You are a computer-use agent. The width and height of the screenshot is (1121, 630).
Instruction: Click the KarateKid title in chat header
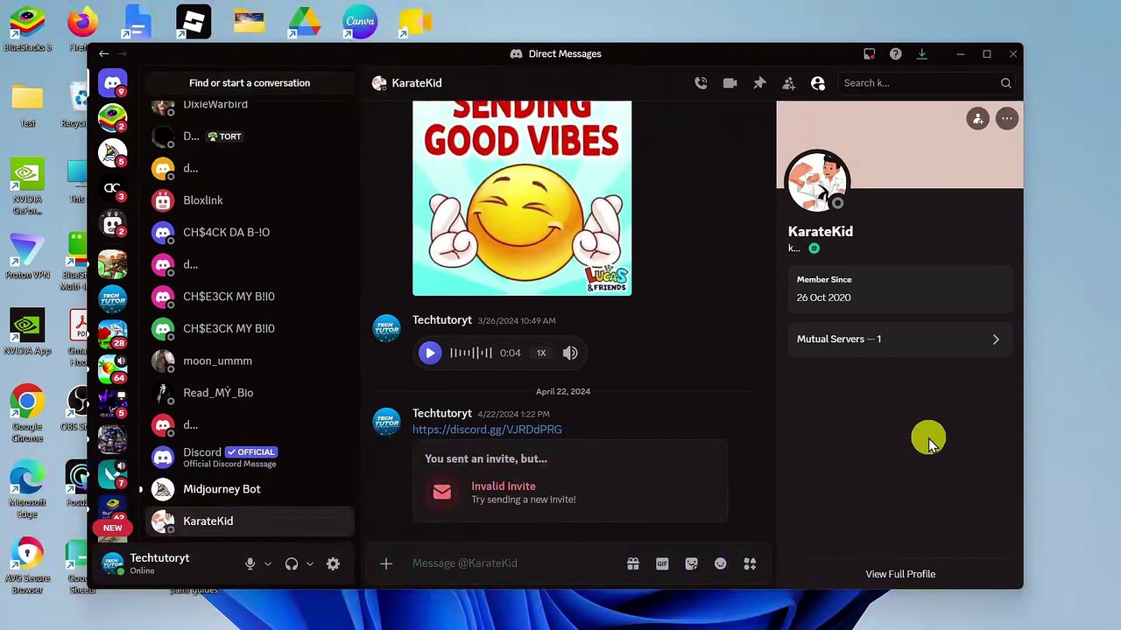[x=417, y=83]
